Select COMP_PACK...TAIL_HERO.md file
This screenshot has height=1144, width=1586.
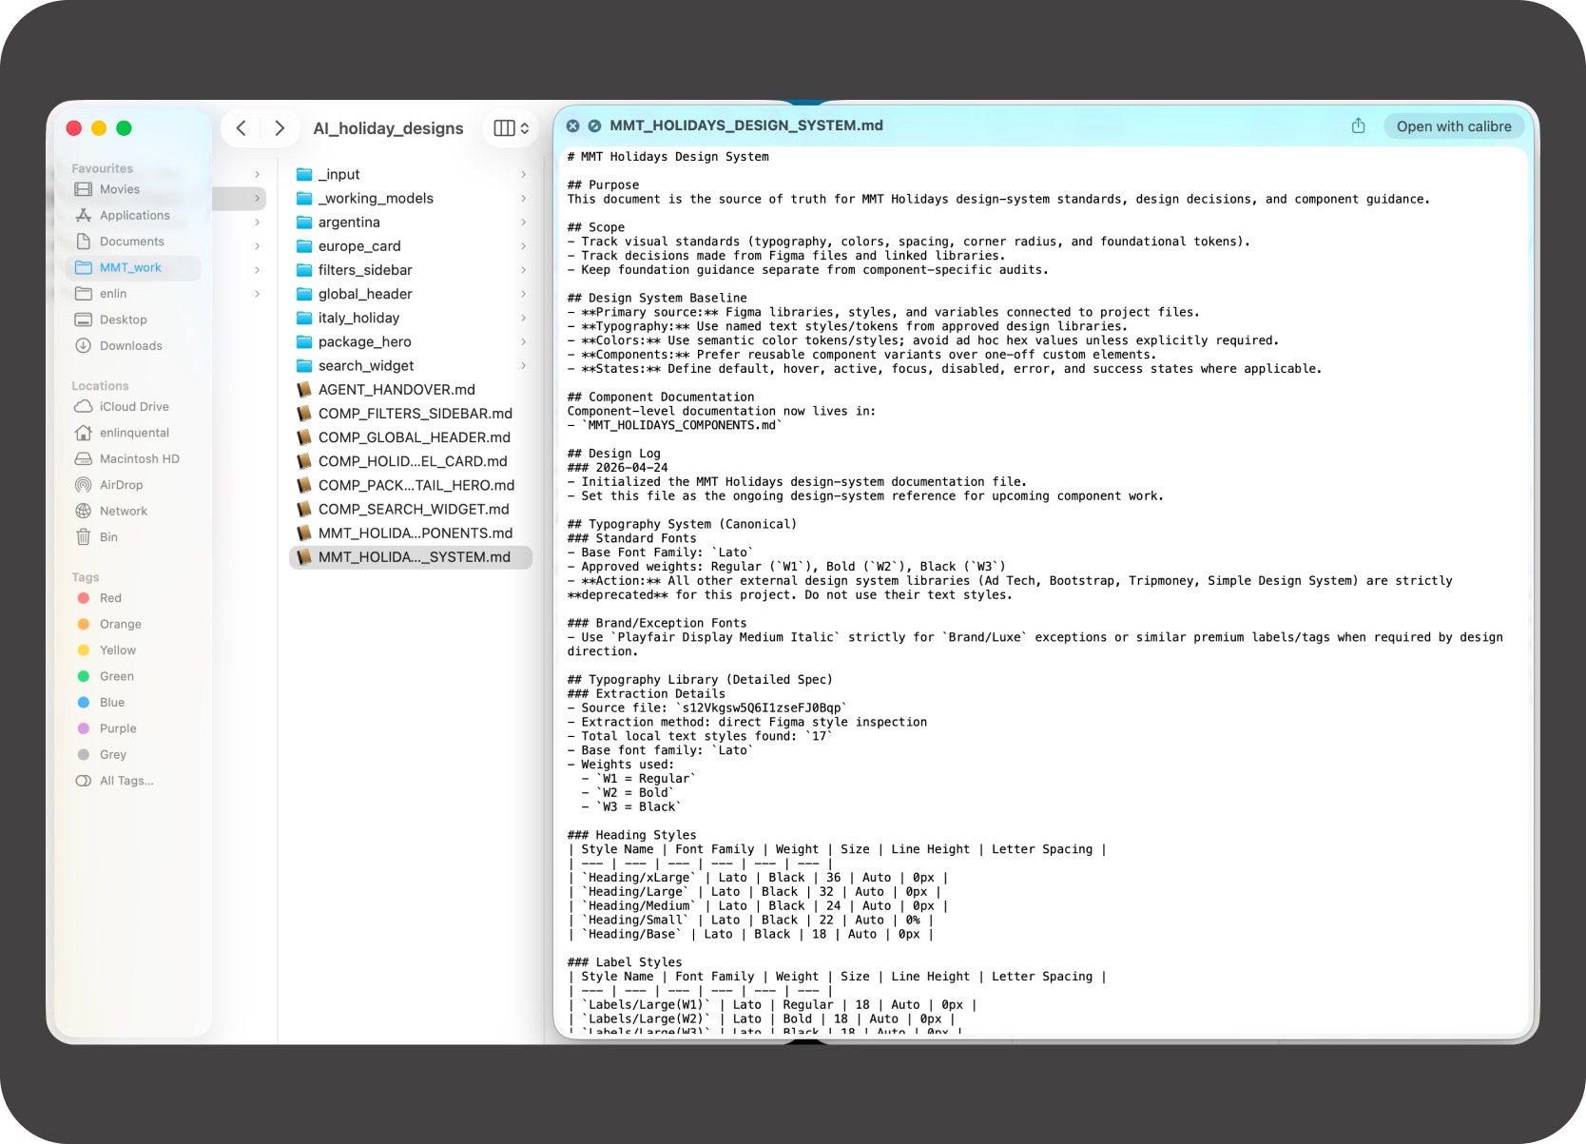point(411,485)
